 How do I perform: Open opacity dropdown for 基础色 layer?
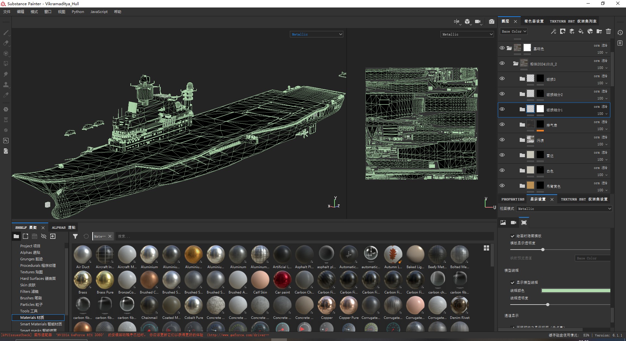tap(602, 52)
